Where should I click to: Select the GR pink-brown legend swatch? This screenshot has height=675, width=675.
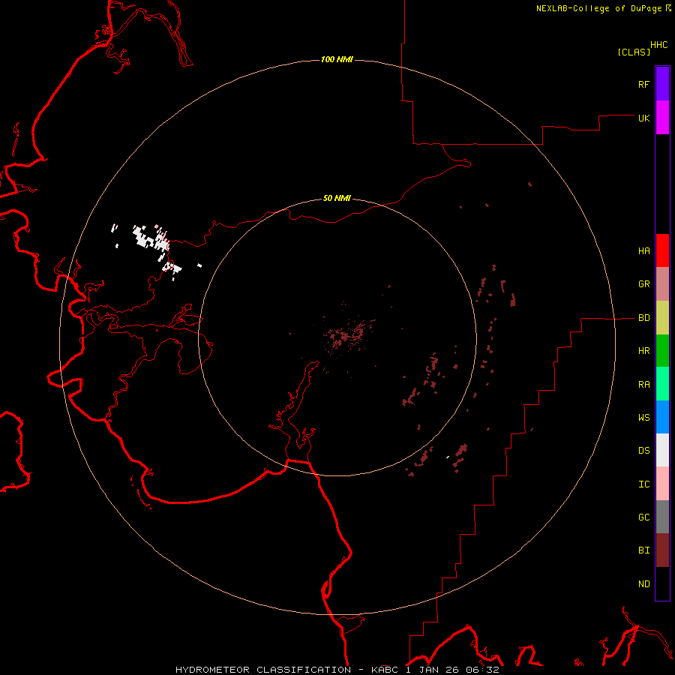click(662, 284)
